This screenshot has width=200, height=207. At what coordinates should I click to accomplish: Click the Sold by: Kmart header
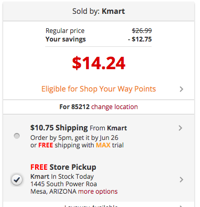coord(98,11)
